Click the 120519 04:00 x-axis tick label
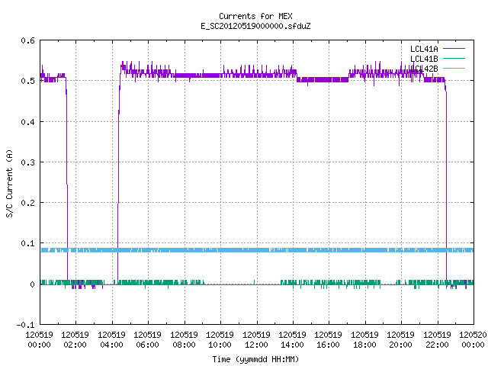The width and height of the screenshot is (488, 366). tap(112, 339)
